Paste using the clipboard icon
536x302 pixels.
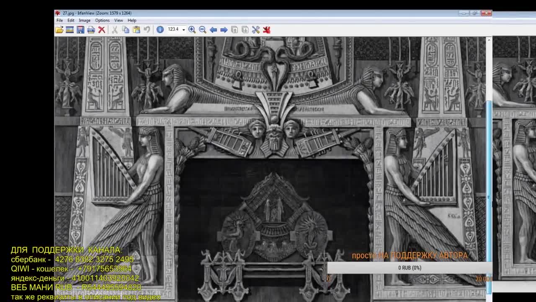coord(136,29)
